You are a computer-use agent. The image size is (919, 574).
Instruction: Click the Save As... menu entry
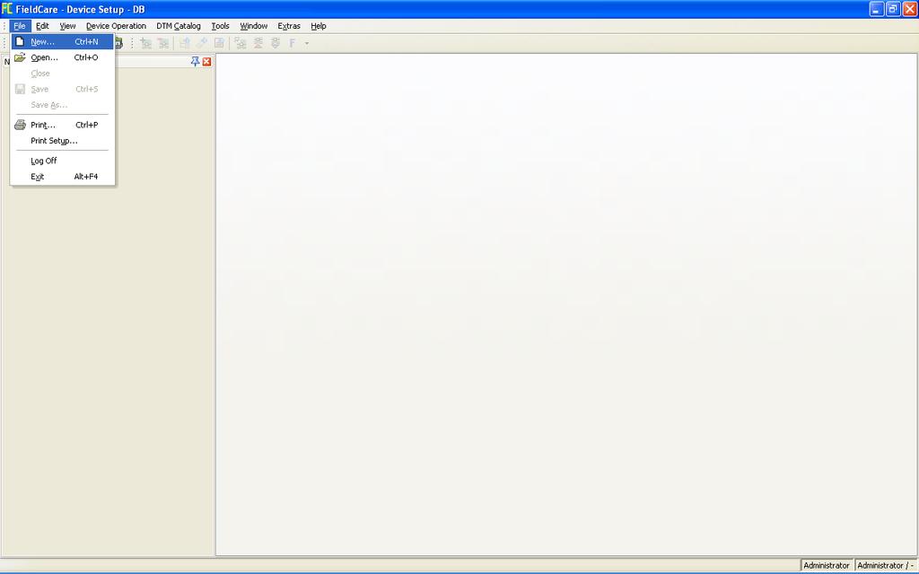click(x=62, y=105)
